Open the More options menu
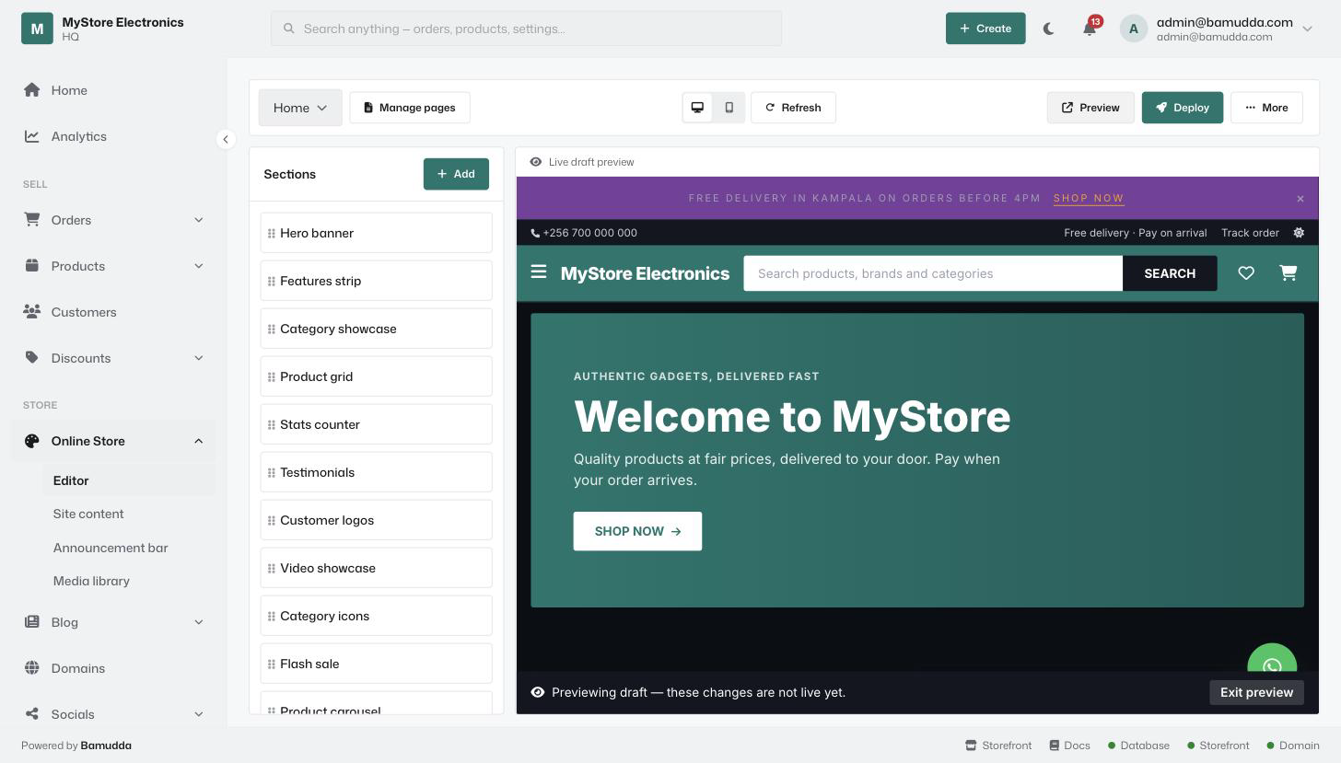Viewport: 1341px width, 763px height. [1266, 108]
